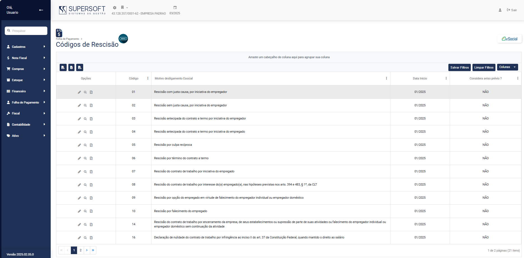Click the pencil edit icon for code 01

79,92
